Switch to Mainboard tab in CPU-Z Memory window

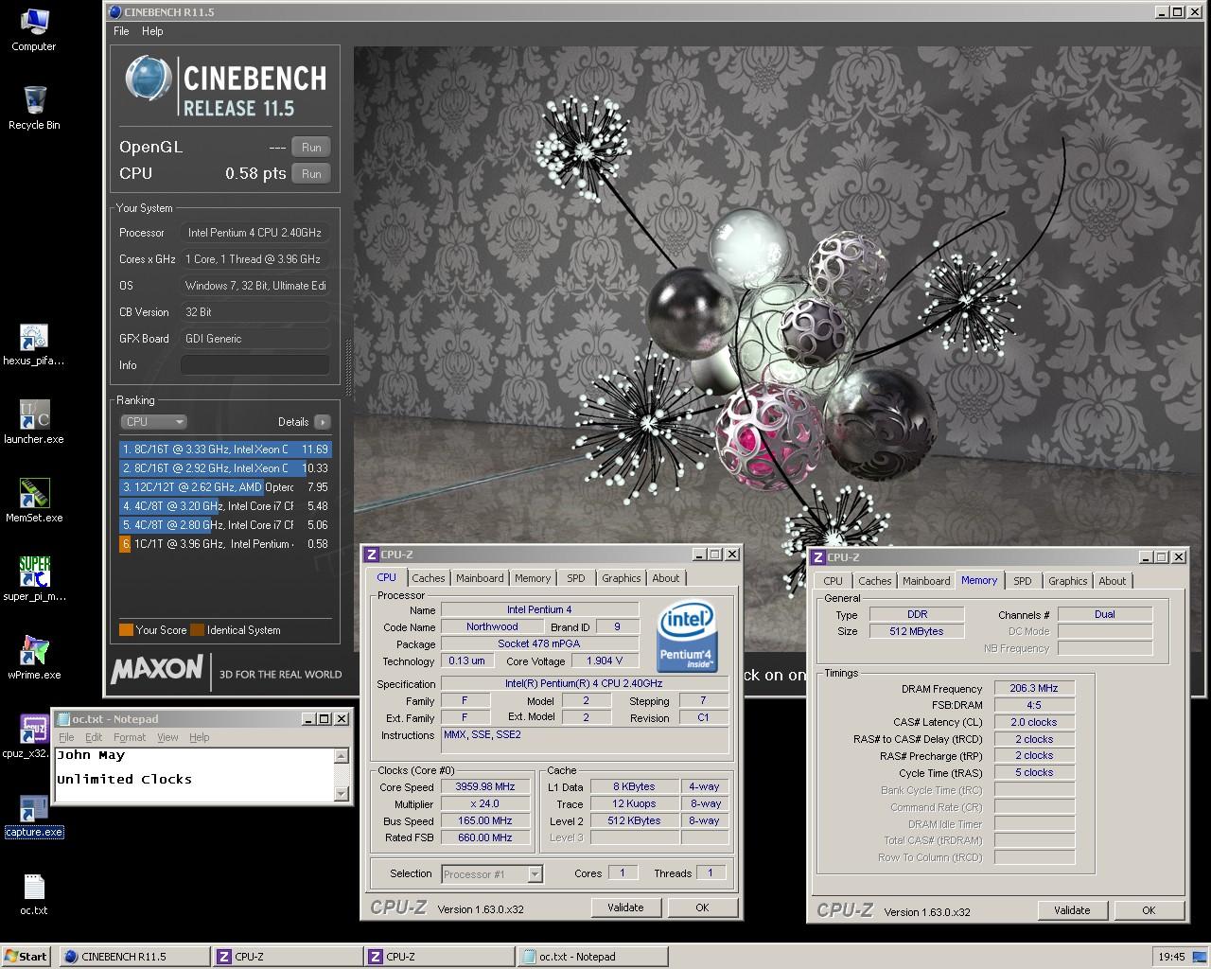pos(926,581)
